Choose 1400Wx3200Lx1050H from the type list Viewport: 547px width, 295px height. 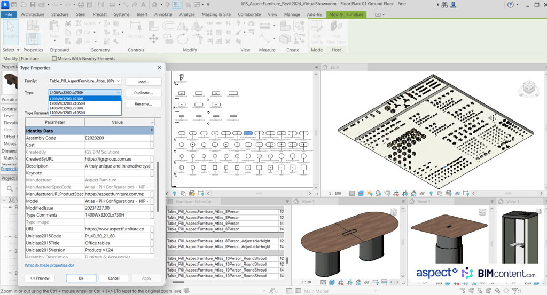[x=85, y=113]
